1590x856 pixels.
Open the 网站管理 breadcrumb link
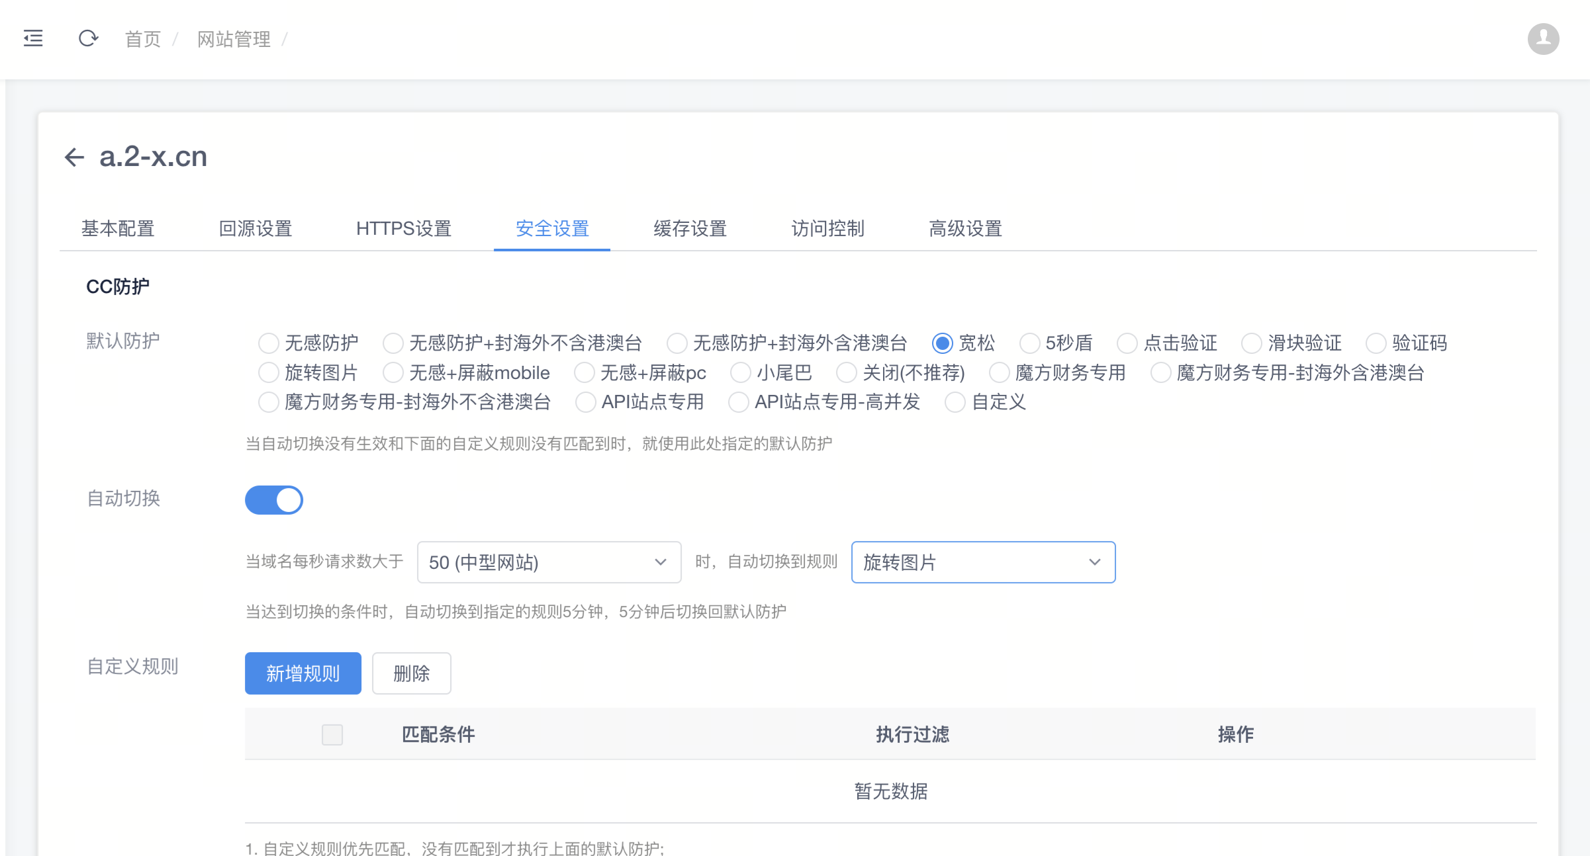pyautogui.click(x=233, y=38)
